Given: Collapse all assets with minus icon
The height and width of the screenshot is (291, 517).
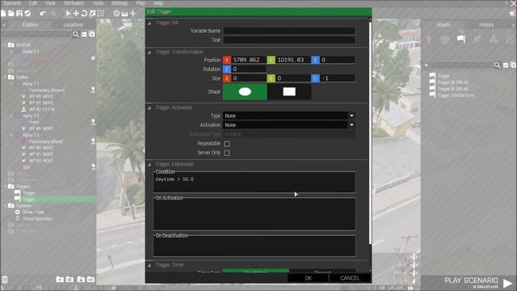Looking at the screenshot, I should (x=506, y=65).
